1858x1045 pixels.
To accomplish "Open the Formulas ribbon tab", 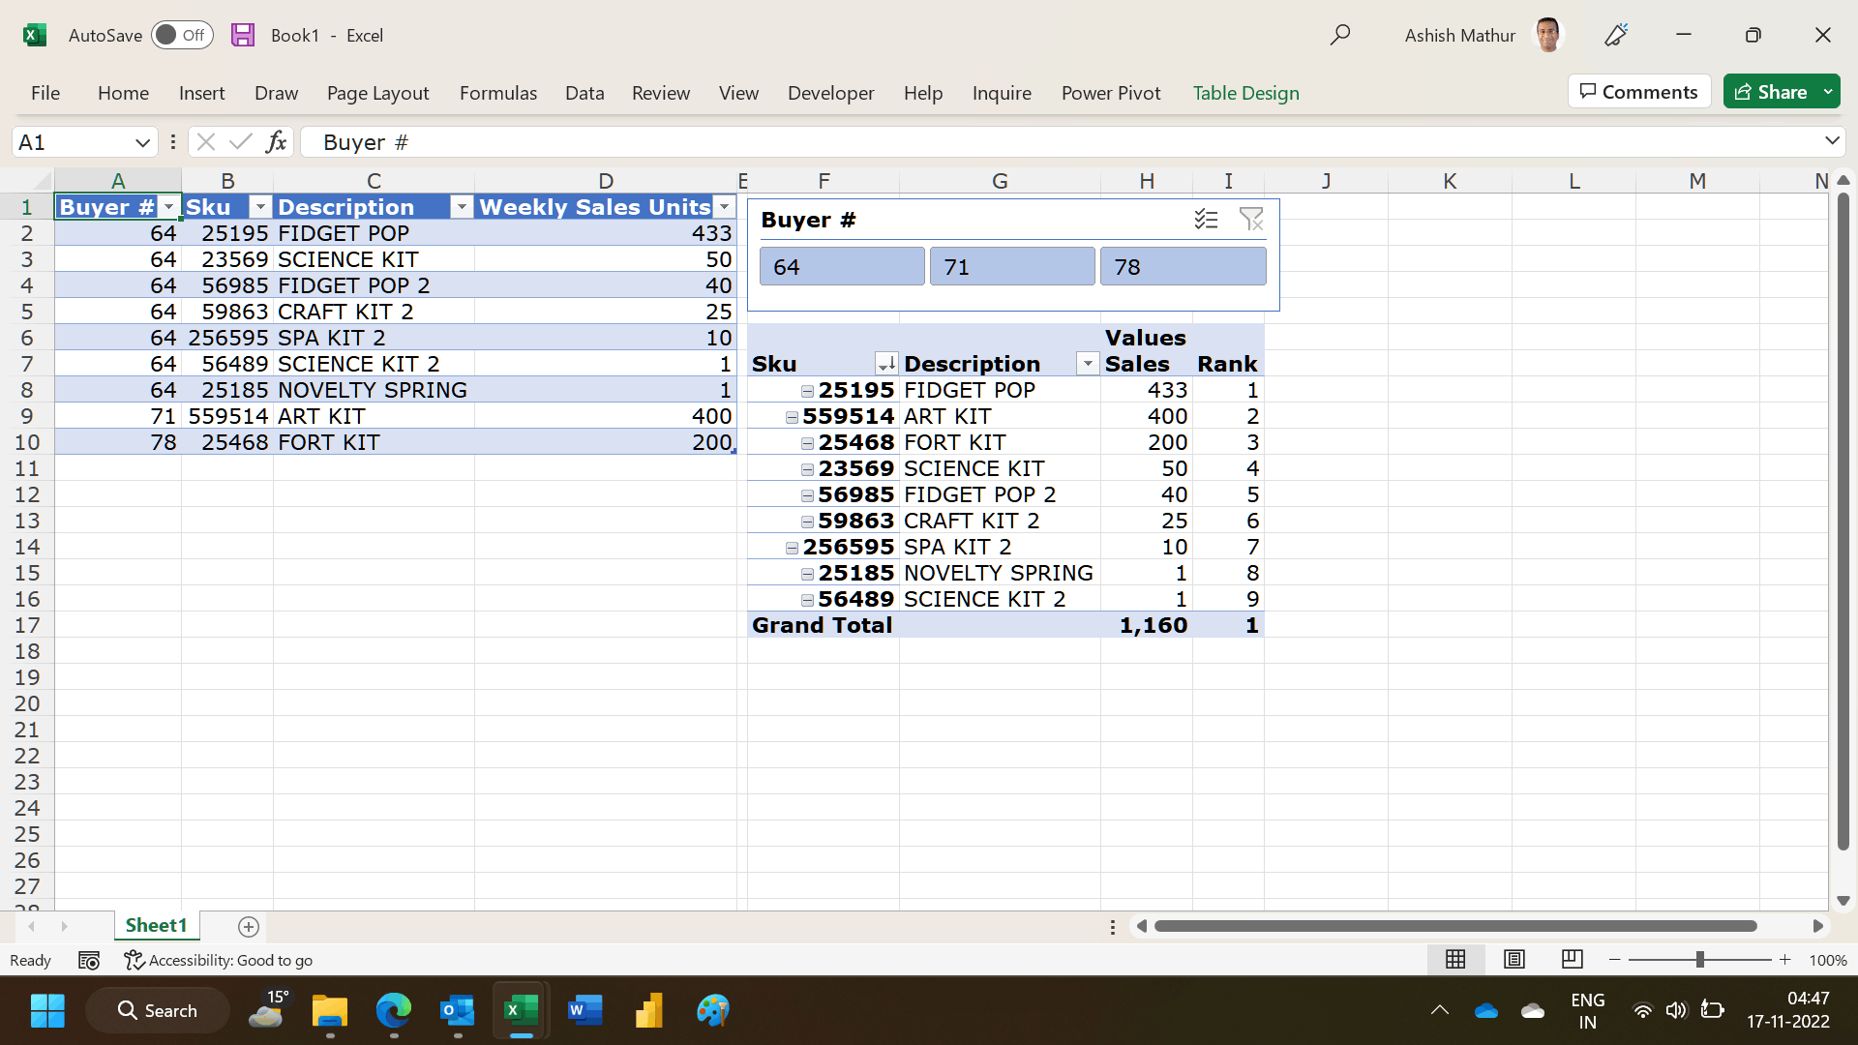I will coord(498,93).
